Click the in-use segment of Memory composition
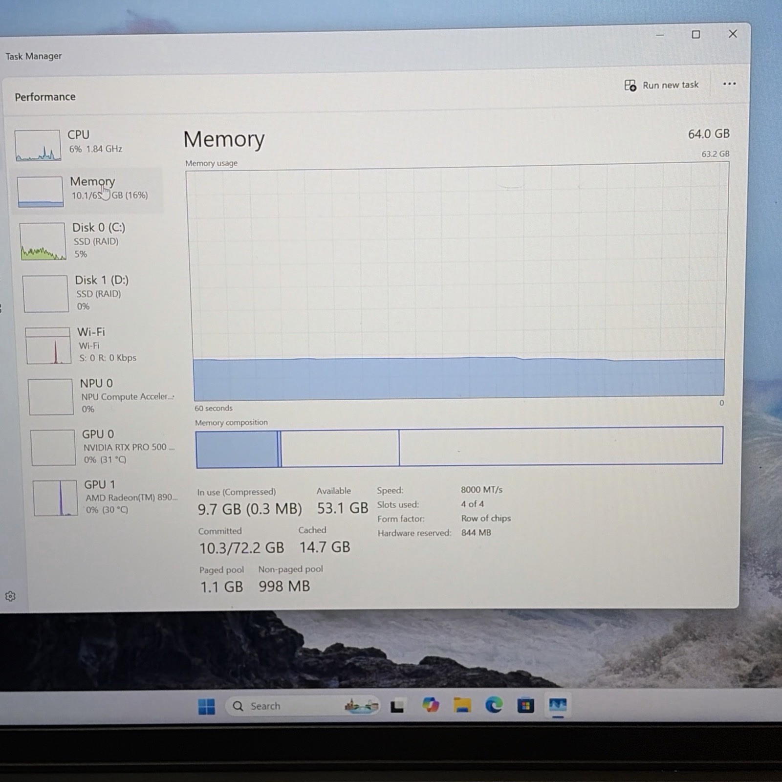Screen dimensions: 782x782 [237, 450]
